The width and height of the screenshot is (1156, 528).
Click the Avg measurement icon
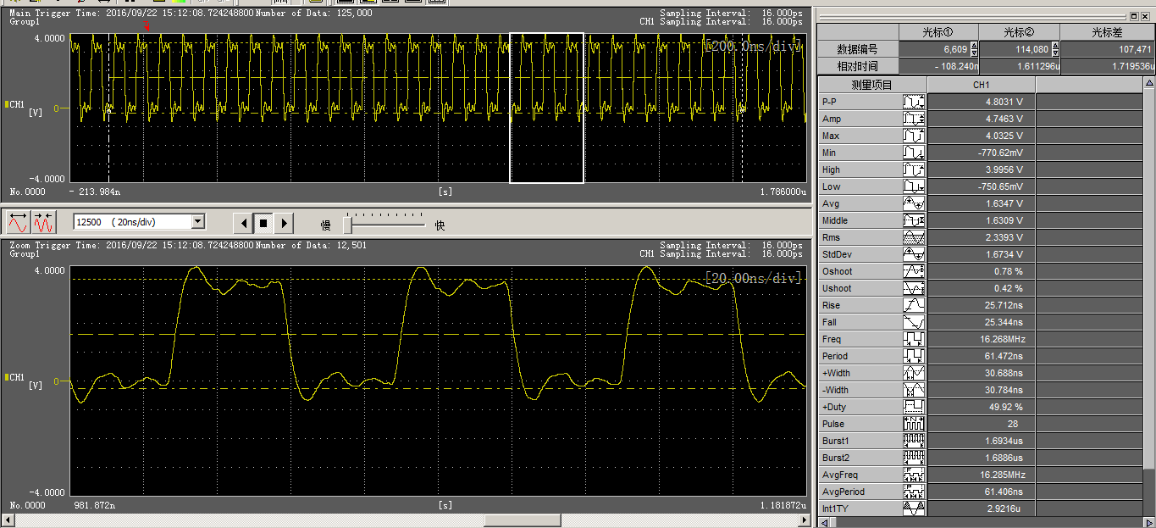(x=914, y=203)
